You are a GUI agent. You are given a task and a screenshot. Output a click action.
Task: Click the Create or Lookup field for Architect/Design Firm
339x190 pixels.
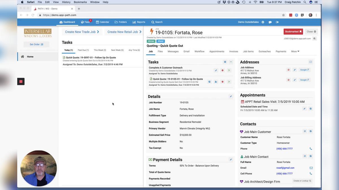pyautogui.click(x=302, y=181)
